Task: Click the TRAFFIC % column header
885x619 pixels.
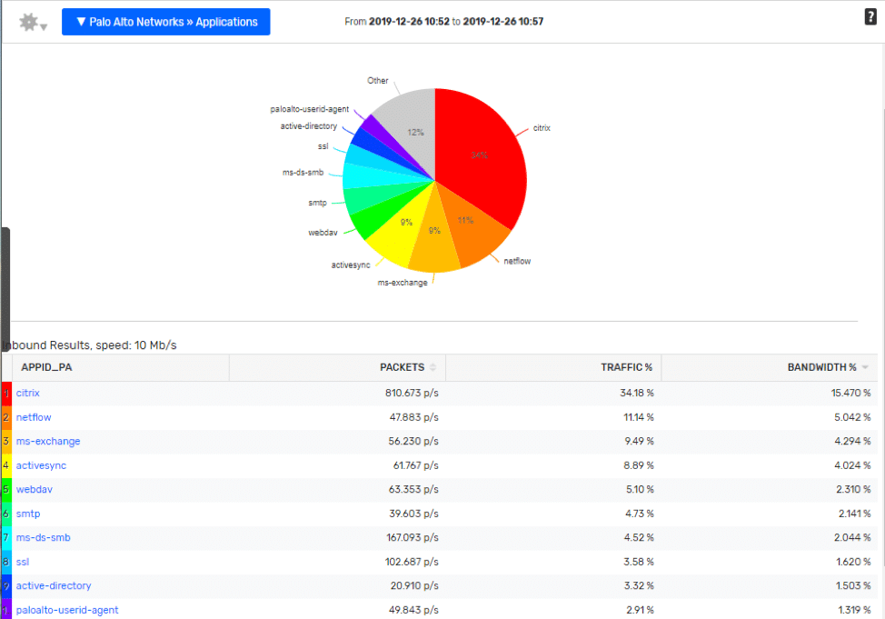Action: [x=626, y=367]
